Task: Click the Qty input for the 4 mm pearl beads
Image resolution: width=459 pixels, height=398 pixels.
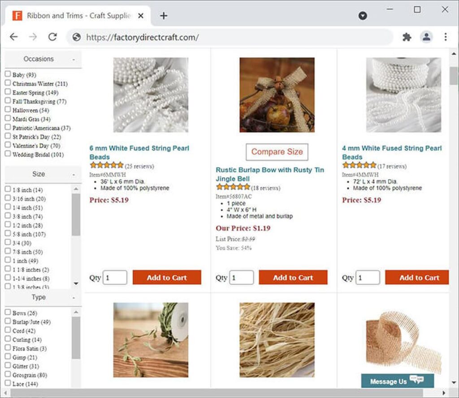Action: [368, 277]
